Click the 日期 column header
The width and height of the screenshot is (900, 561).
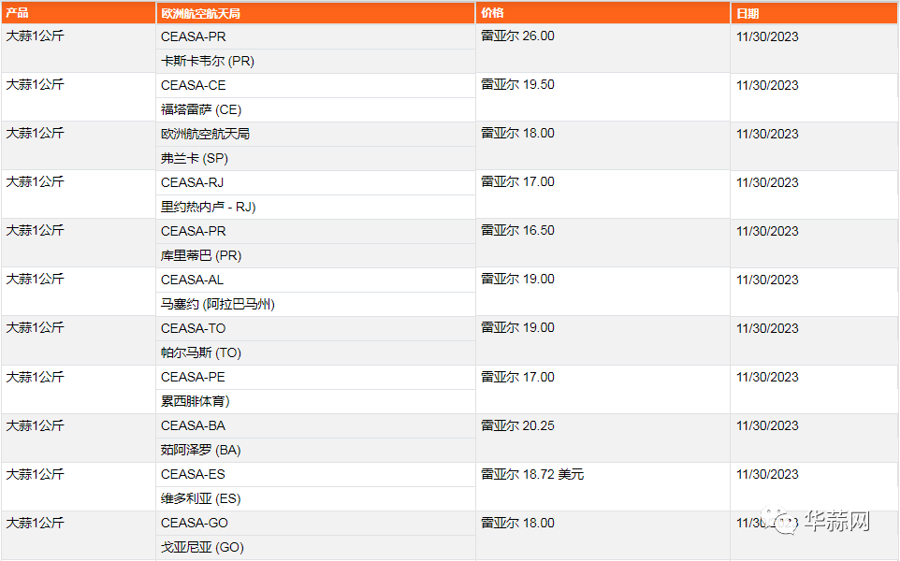click(x=814, y=12)
